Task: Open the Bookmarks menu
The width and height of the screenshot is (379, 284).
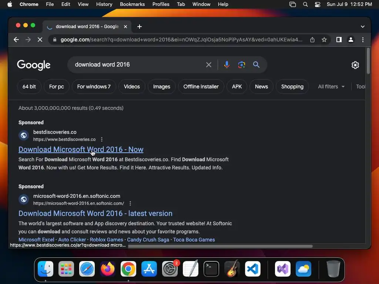Action: click(x=132, y=4)
